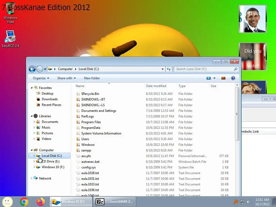This screenshot has width=276, height=207.
Task: Select Recent Places under Favorites
Action: 51,105
